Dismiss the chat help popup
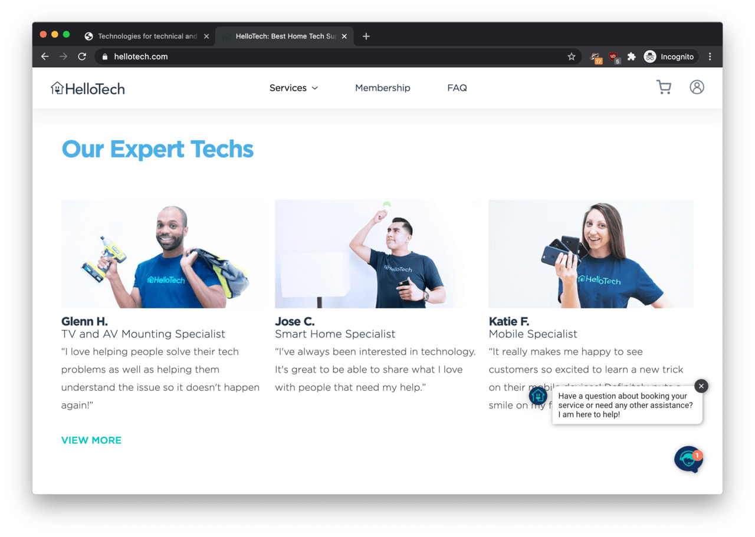The image size is (755, 537). coord(701,386)
